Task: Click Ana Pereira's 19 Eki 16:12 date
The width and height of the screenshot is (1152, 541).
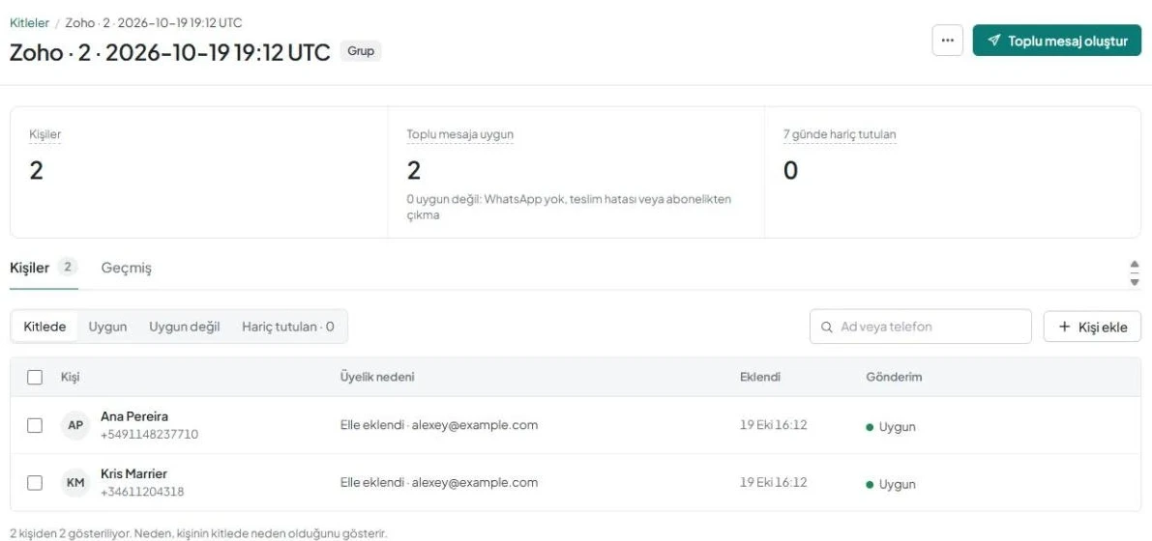Action: 774,425
